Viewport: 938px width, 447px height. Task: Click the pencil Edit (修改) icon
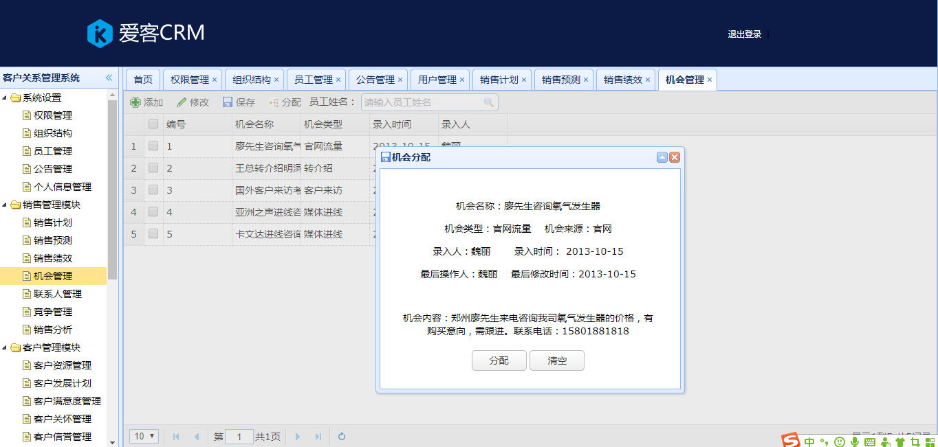182,102
